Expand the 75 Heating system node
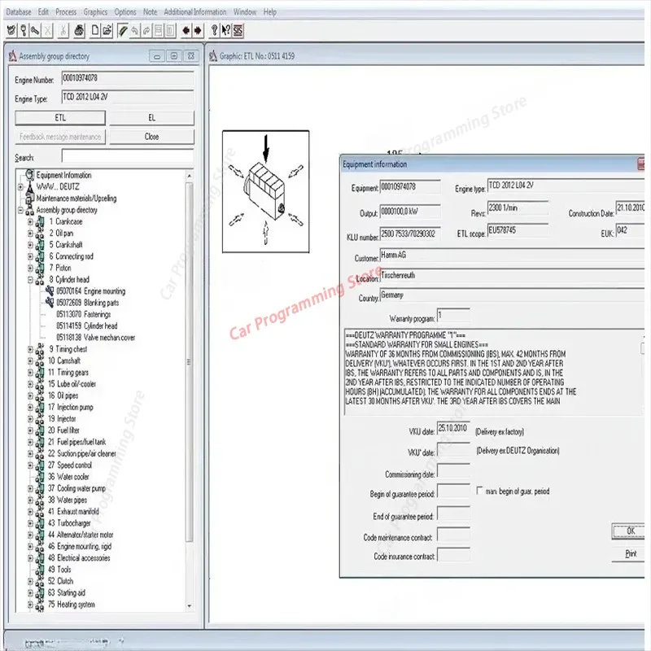651x651 pixels. pyautogui.click(x=30, y=605)
